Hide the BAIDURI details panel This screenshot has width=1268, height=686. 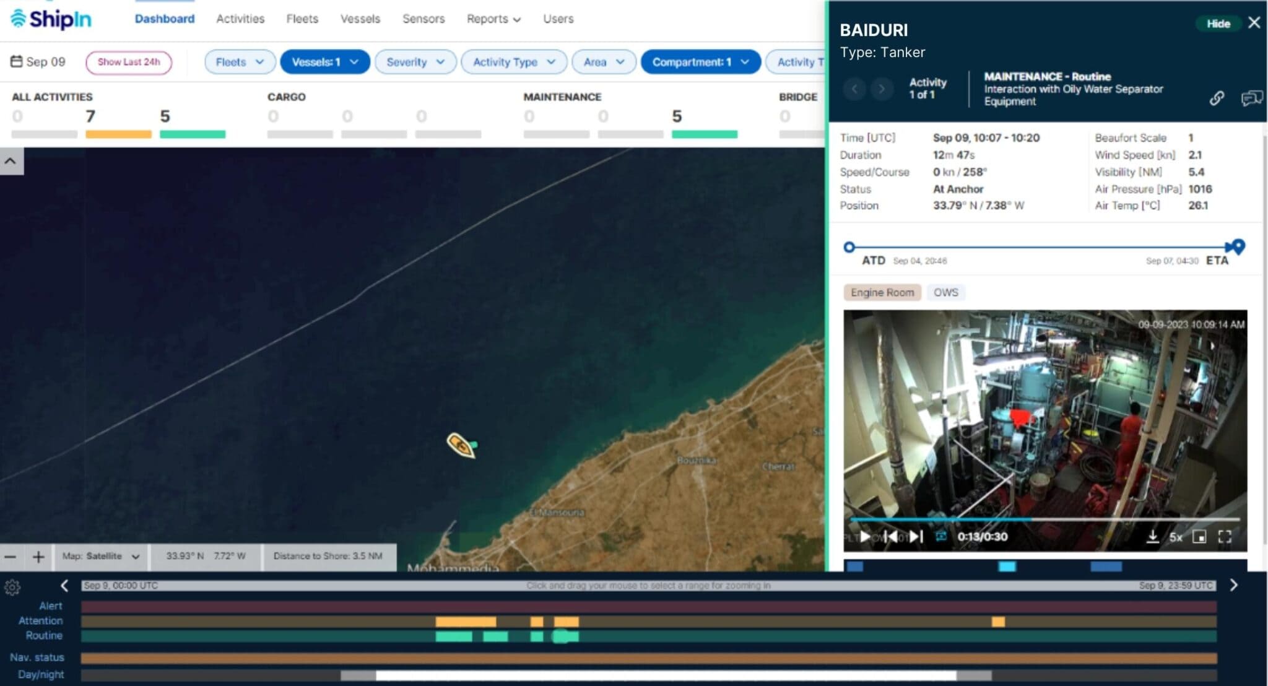1218,23
